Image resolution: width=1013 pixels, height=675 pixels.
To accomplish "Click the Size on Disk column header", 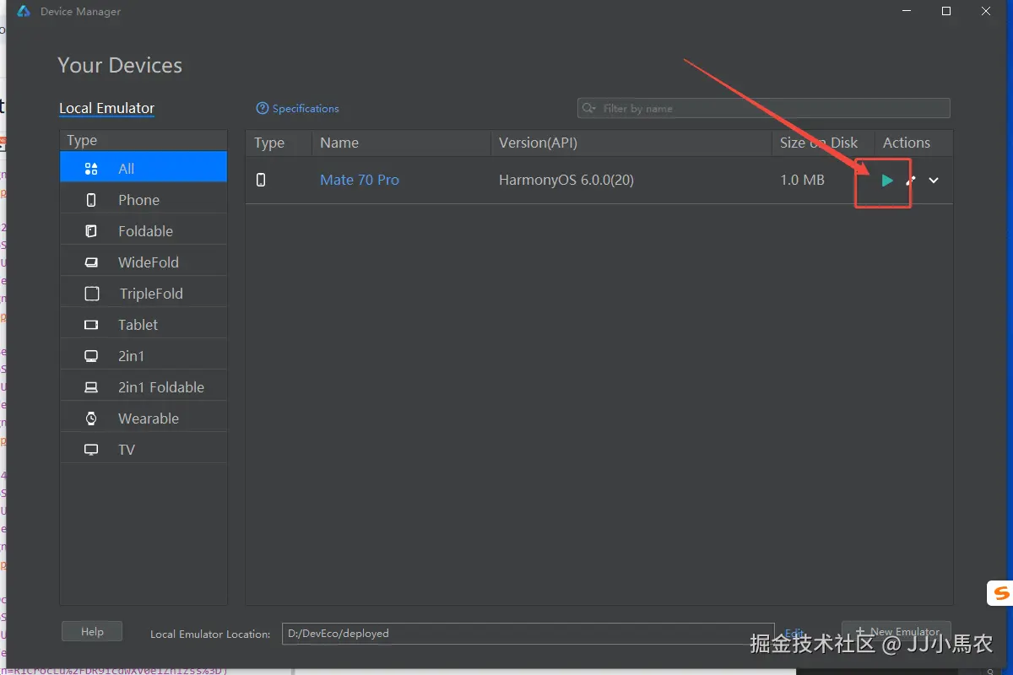I will click(x=822, y=143).
